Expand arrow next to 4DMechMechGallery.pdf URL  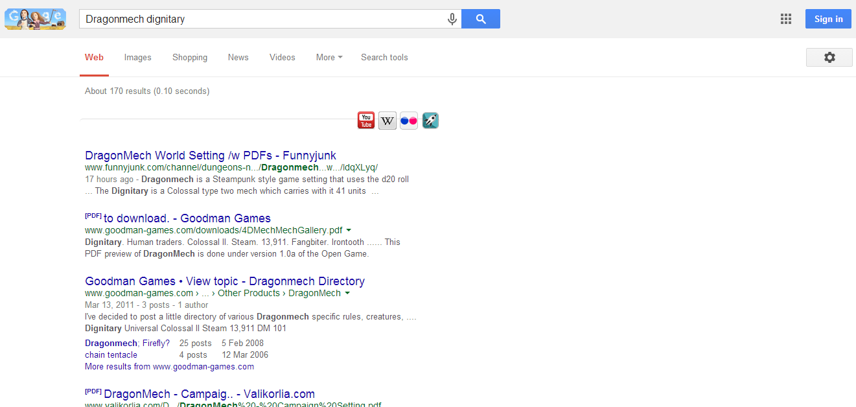click(349, 230)
